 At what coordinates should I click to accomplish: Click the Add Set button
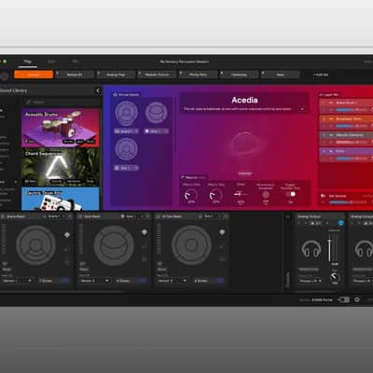click(x=321, y=75)
